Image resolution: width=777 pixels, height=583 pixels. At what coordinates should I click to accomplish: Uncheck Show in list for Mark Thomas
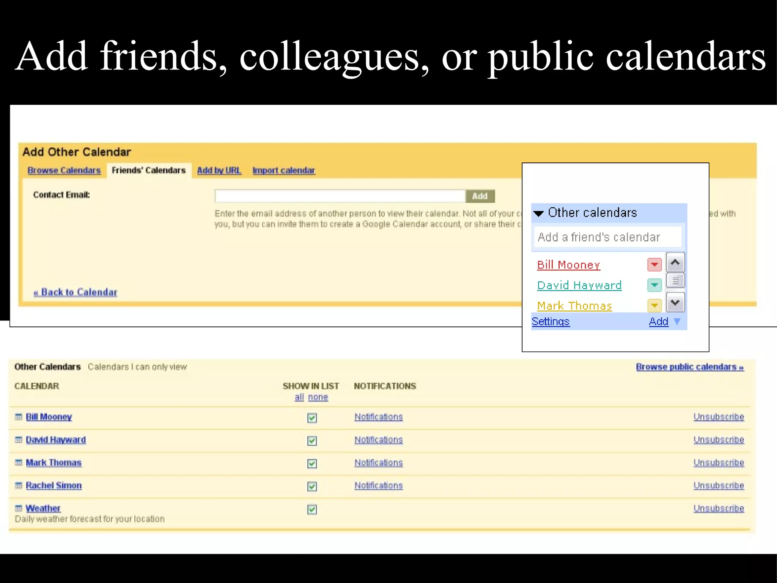pyautogui.click(x=312, y=463)
